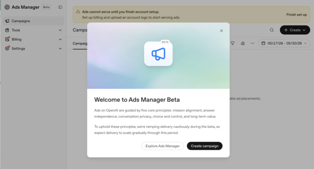Click Create campaign button

click(x=205, y=146)
